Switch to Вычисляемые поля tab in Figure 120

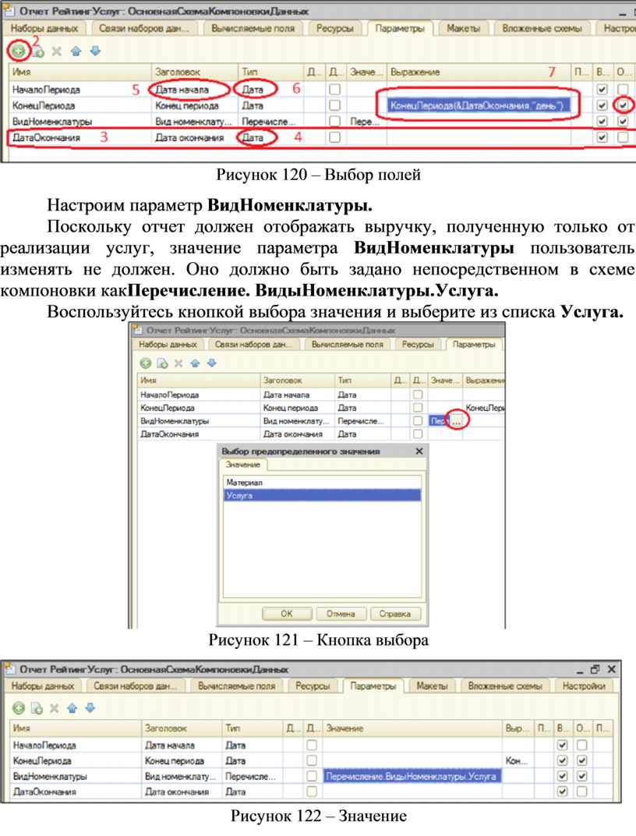tap(253, 29)
